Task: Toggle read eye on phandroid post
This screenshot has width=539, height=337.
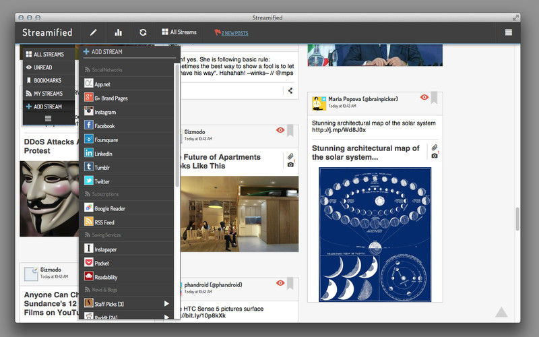Action: click(280, 283)
